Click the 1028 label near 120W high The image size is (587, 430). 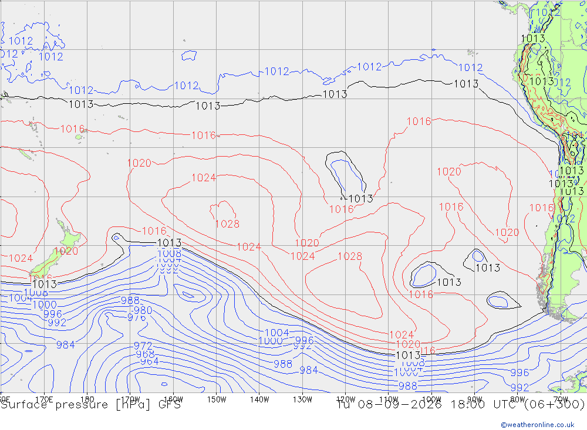350,256
